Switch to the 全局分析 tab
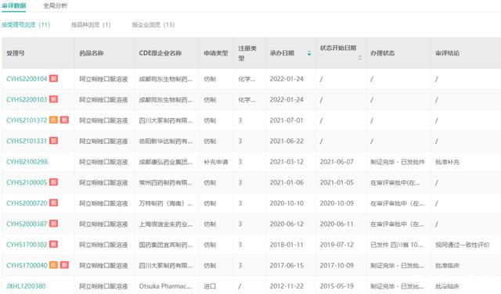 click(x=55, y=5)
